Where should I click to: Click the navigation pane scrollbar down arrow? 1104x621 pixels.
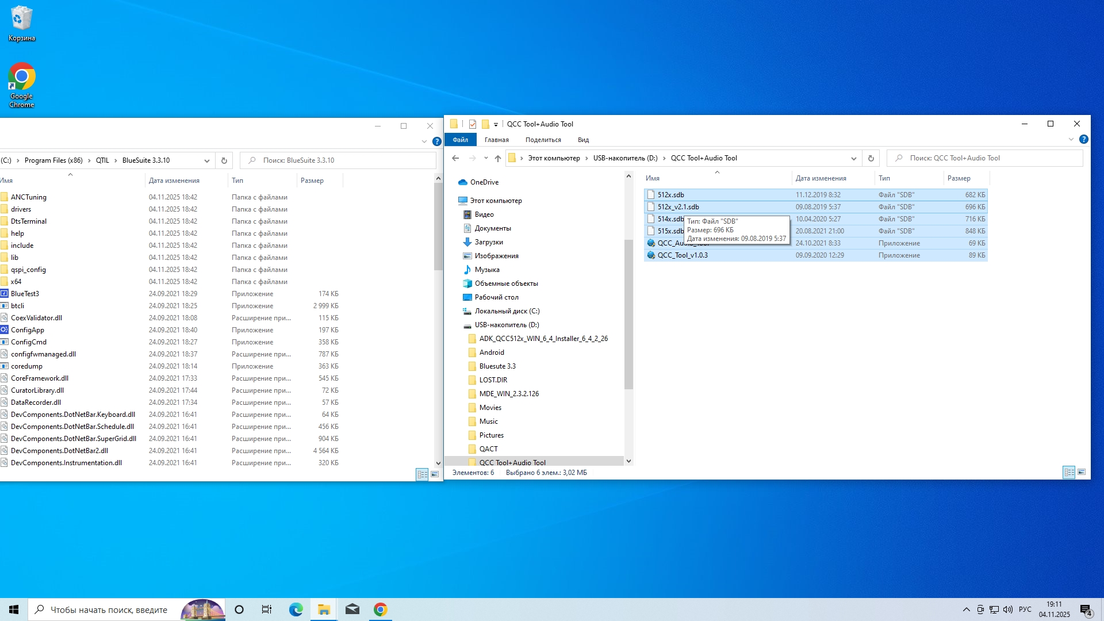pos(628,461)
